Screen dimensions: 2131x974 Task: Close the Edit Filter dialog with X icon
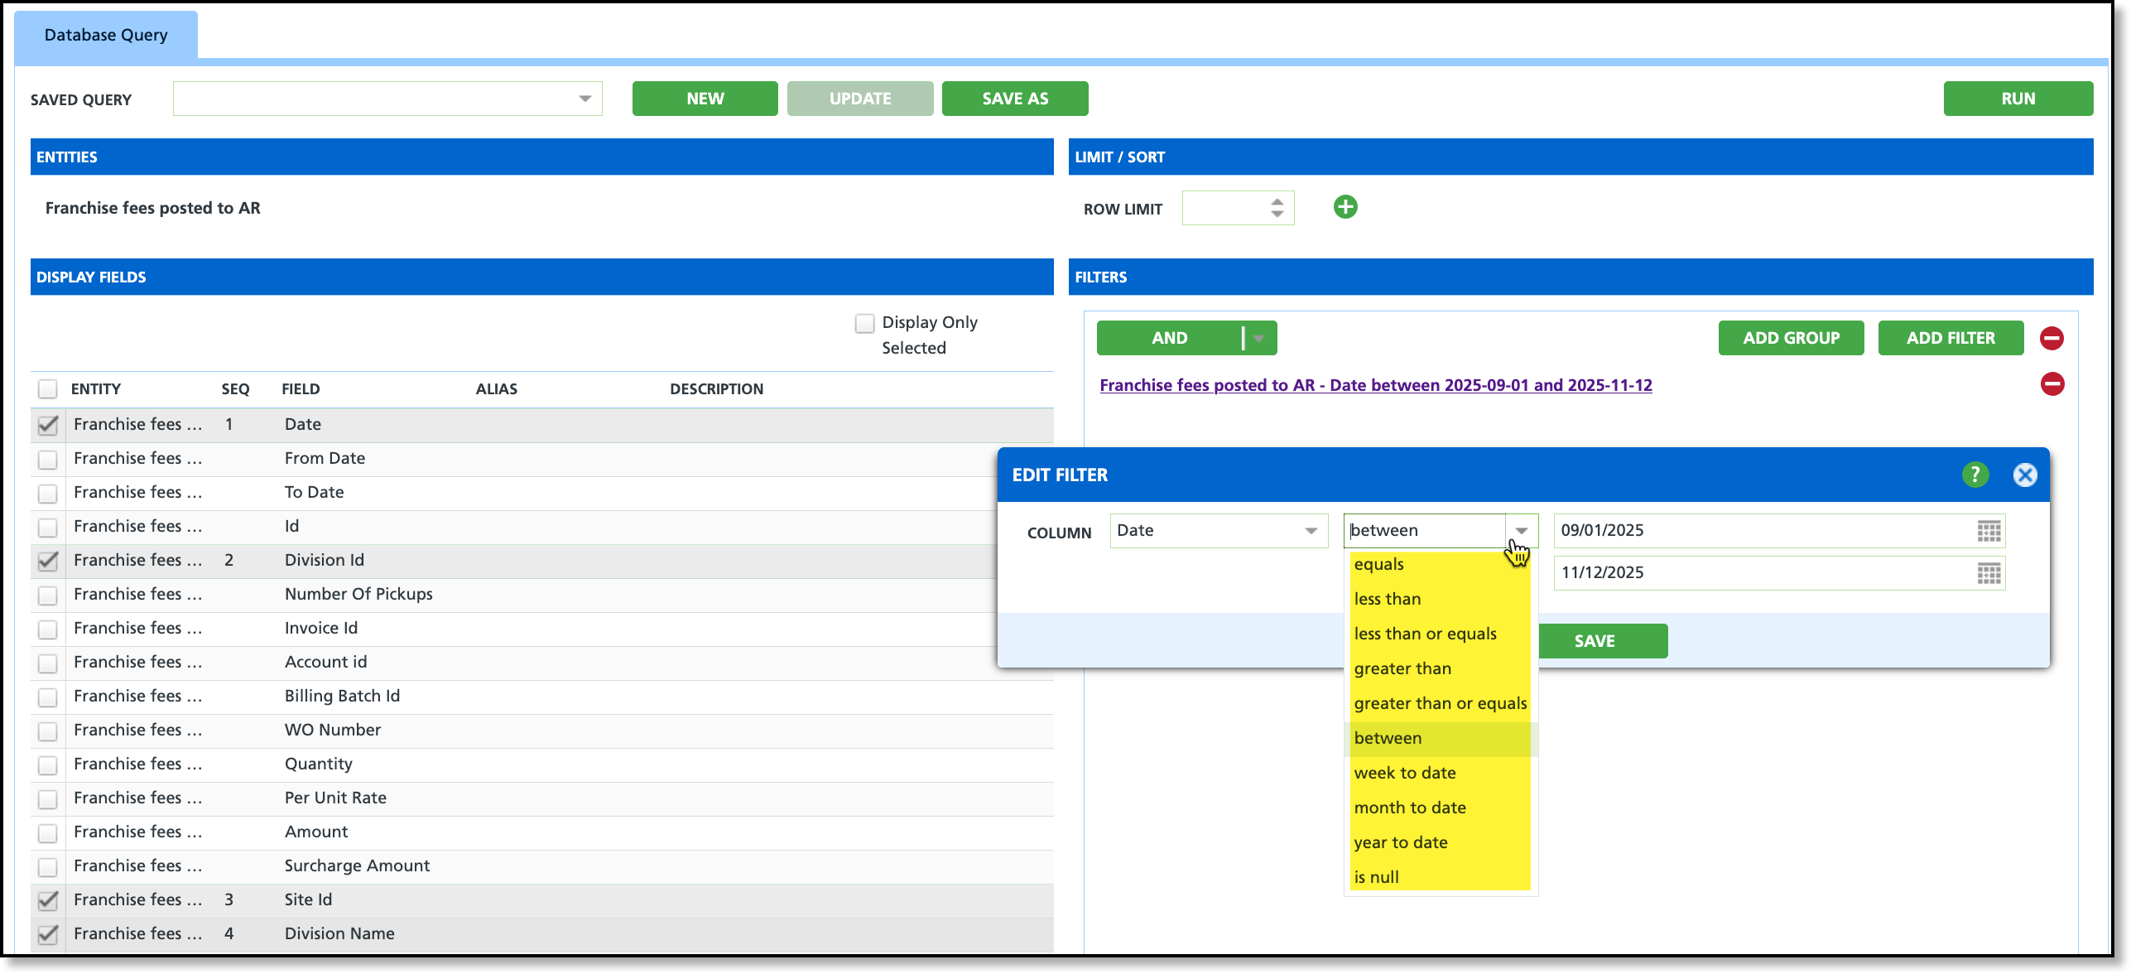[x=2025, y=475]
